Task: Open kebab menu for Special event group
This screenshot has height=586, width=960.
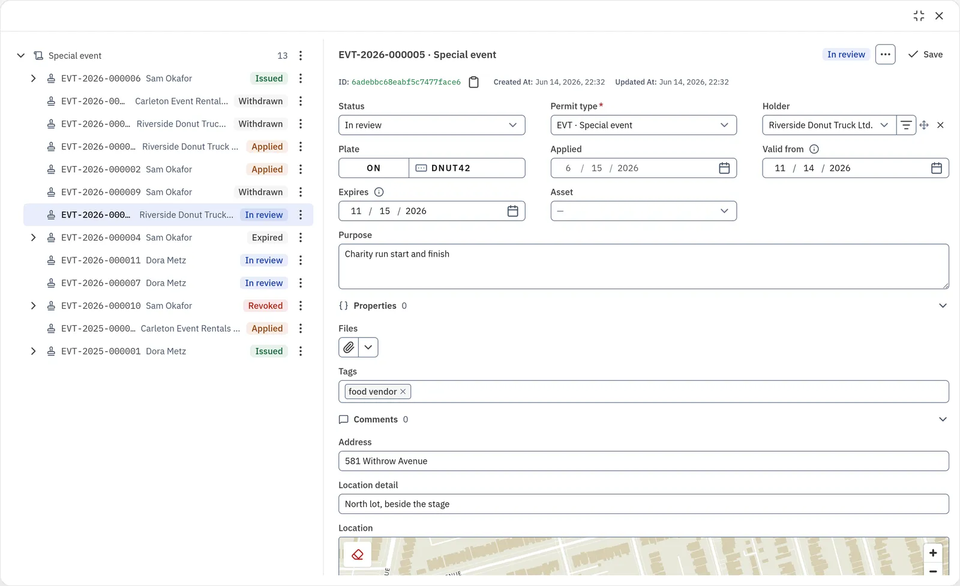Action: 301,56
